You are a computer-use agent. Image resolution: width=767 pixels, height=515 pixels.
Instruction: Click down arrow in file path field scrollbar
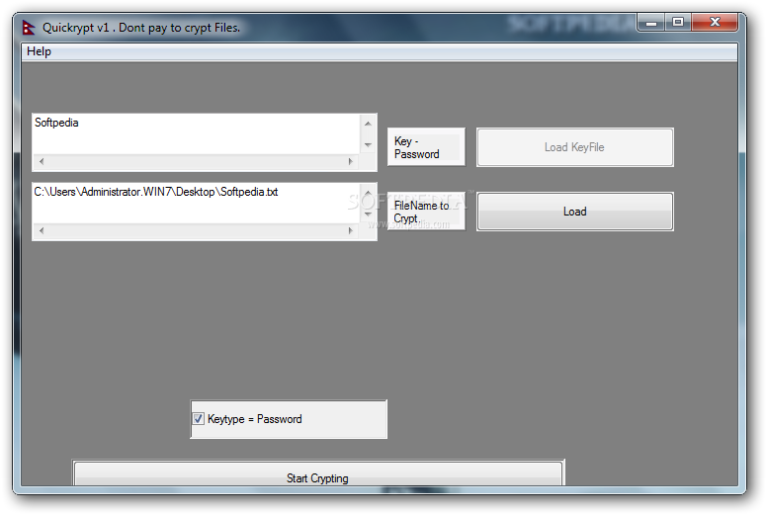pyautogui.click(x=369, y=215)
